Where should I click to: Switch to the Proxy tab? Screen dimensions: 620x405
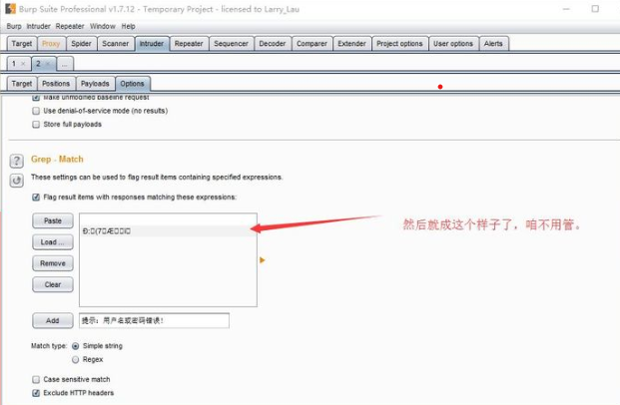point(51,44)
